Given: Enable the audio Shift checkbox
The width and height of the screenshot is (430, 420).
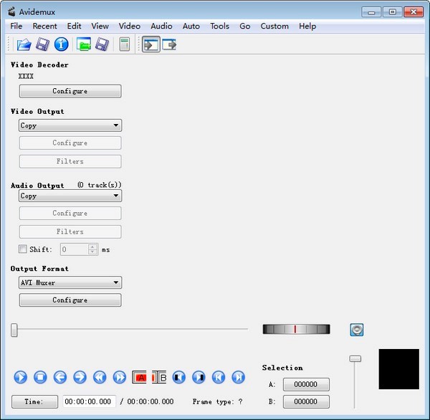Looking at the screenshot, I should point(23,249).
